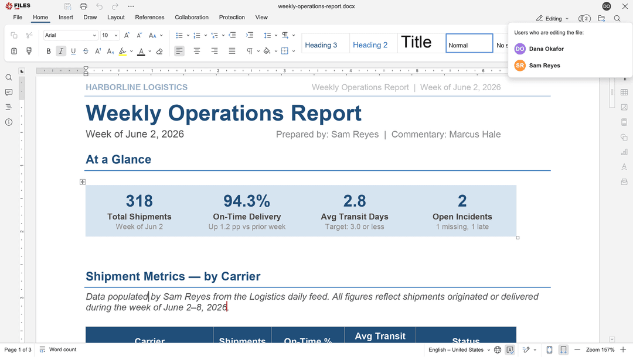
Task: Print the document using the printer icon
Action: (84, 6)
